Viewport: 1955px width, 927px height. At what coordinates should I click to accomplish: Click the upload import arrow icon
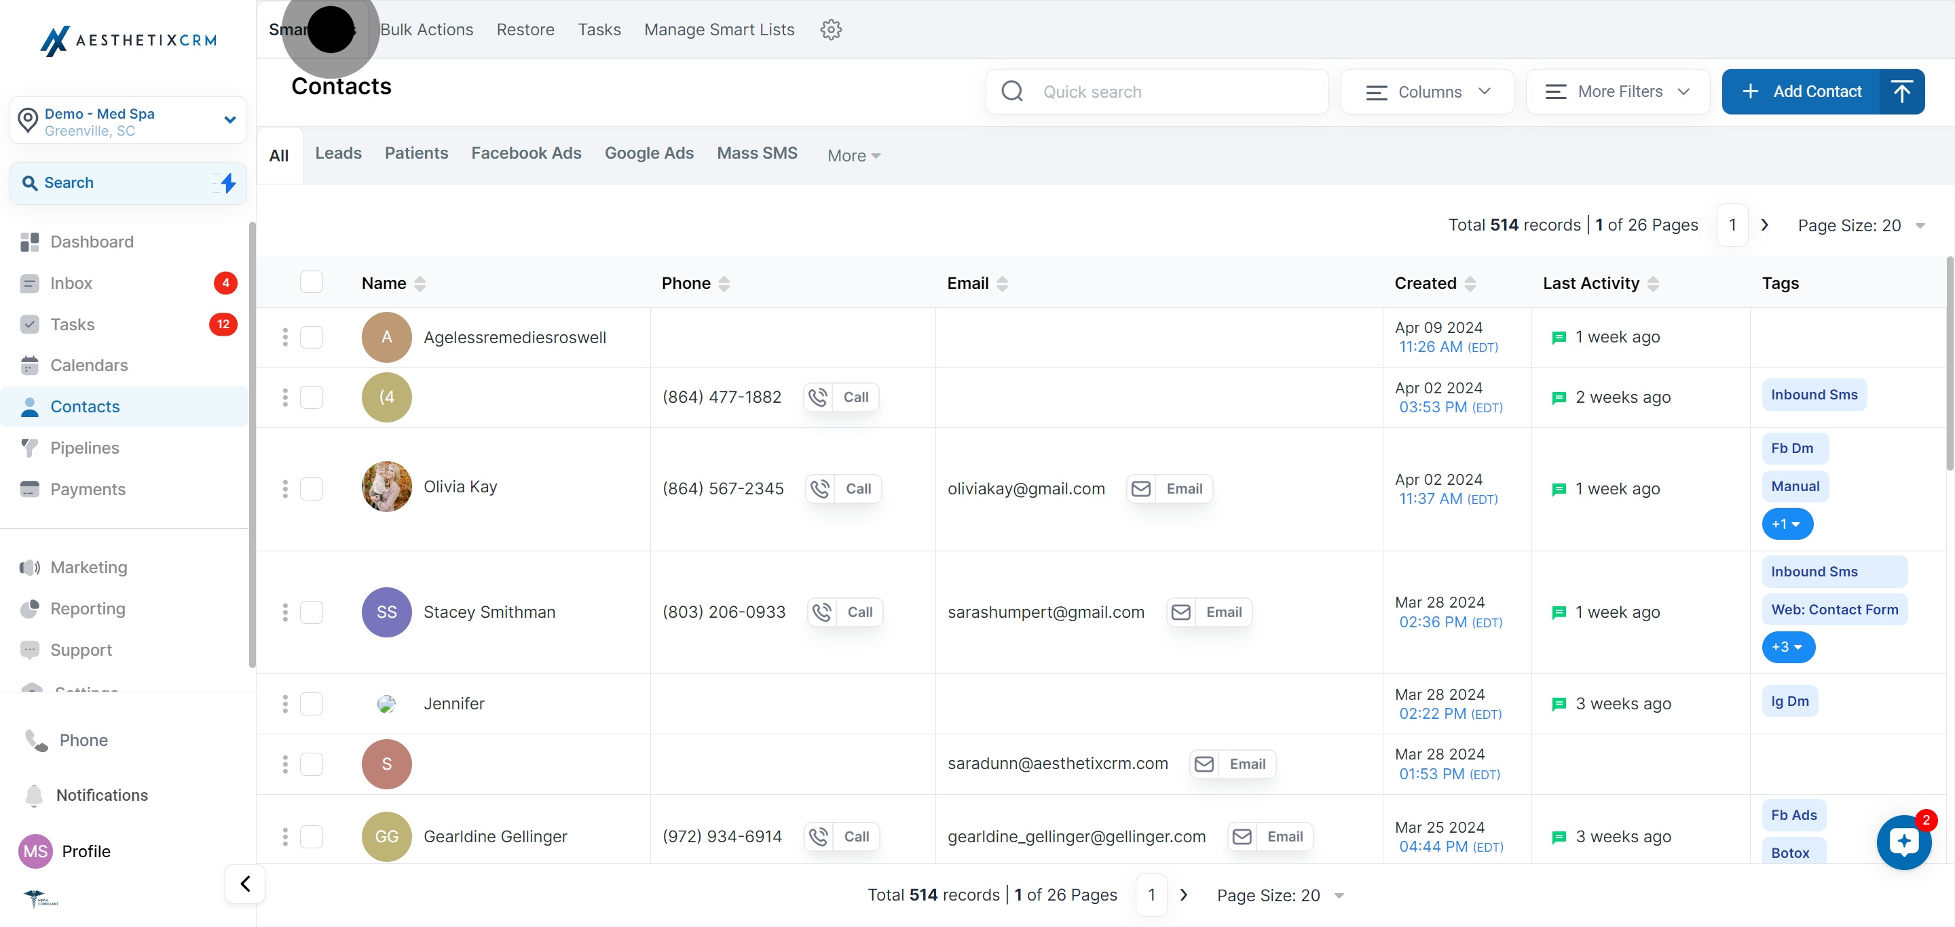click(x=1901, y=92)
